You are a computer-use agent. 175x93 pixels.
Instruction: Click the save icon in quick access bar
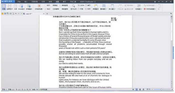(5, 14)
